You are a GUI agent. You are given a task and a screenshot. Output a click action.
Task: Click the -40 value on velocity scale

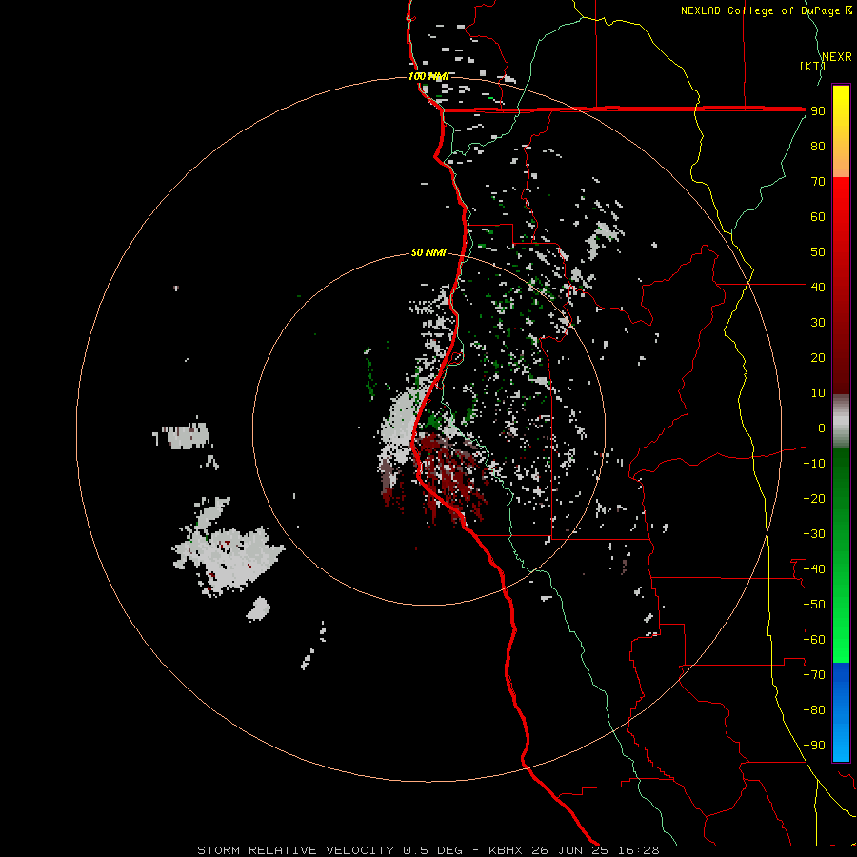click(x=814, y=569)
